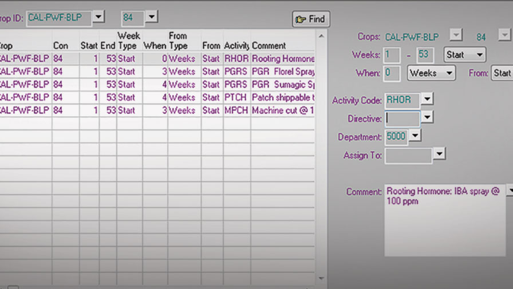Open the Crops dropdown arrow next to CAL-PWF-BLP
This screenshot has height=289, width=513.
tap(456, 34)
